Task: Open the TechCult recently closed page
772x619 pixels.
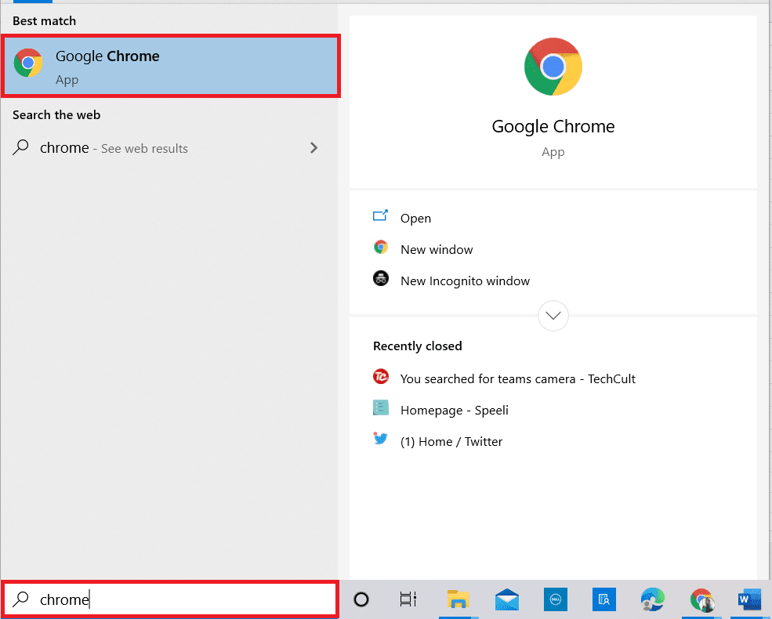Action: coord(517,378)
